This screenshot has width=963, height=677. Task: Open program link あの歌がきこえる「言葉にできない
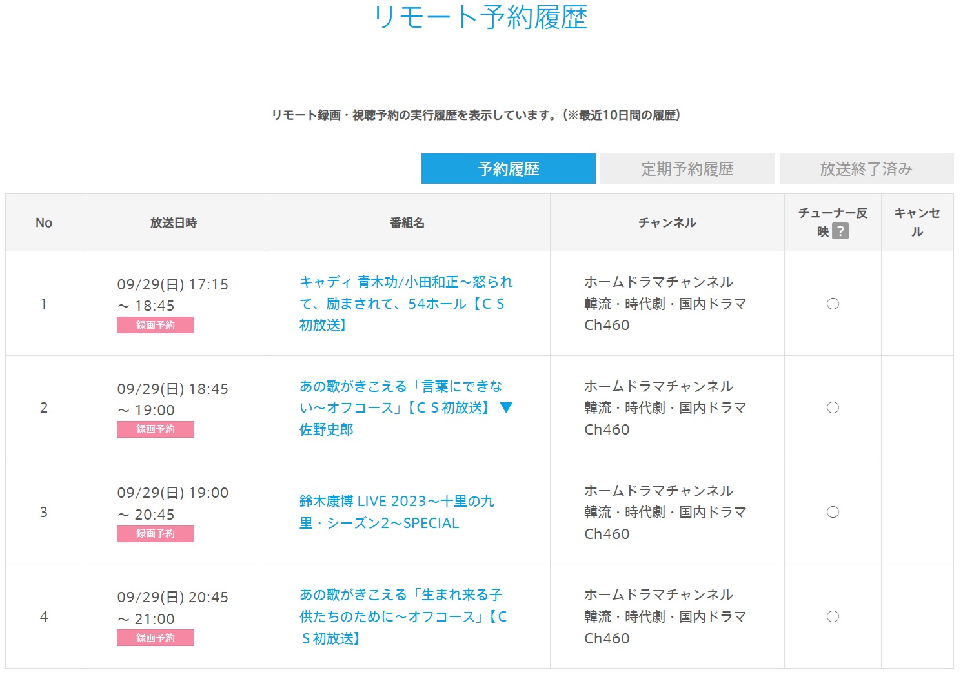point(406,407)
